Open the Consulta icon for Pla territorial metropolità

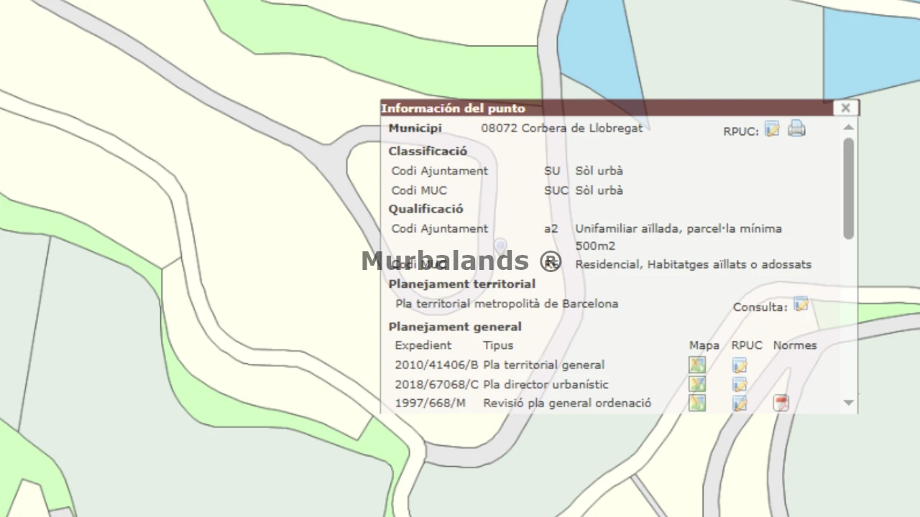coord(801,305)
